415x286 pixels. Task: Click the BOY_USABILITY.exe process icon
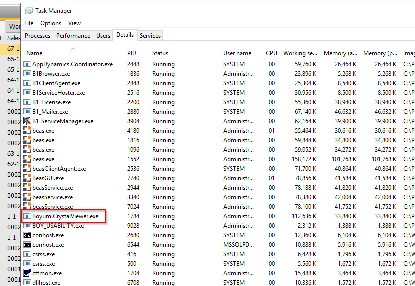(x=27, y=226)
